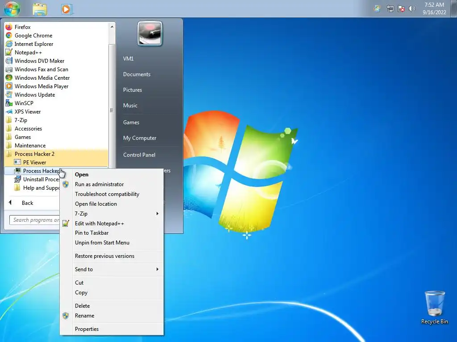Click the Windows DVD Maker icon
457x342 pixels.
9,61
